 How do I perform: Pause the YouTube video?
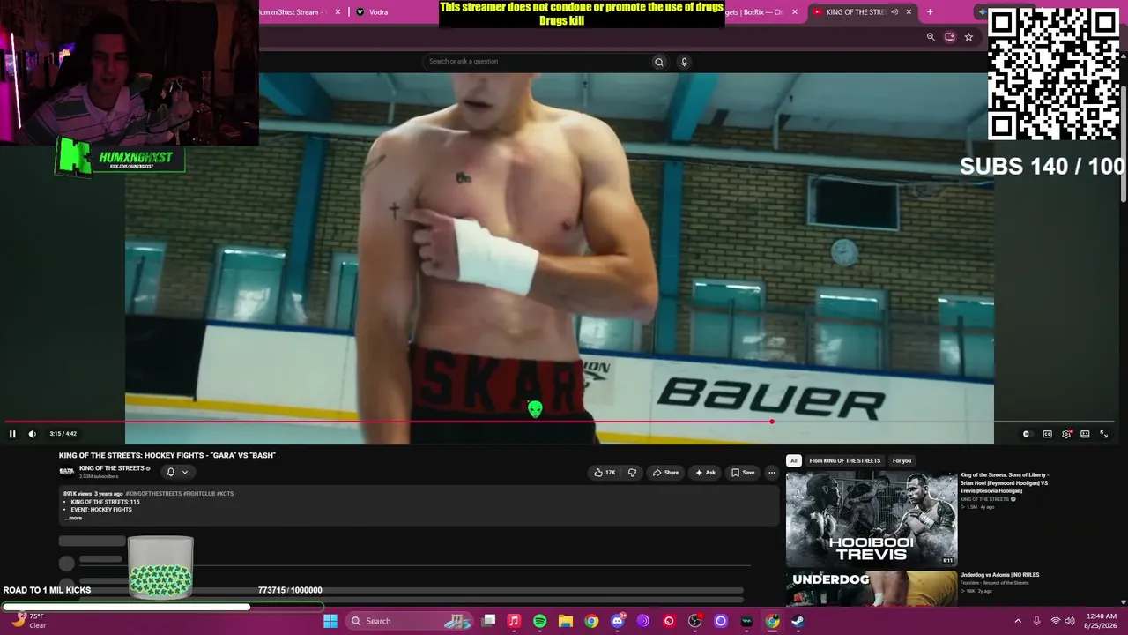pyautogui.click(x=12, y=434)
